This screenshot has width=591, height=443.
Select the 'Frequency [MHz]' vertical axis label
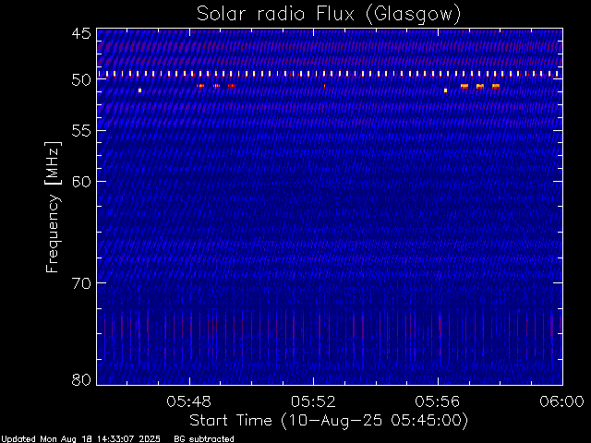[53, 207]
